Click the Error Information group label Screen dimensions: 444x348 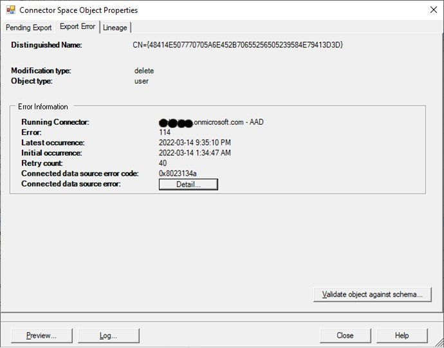coord(43,107)
